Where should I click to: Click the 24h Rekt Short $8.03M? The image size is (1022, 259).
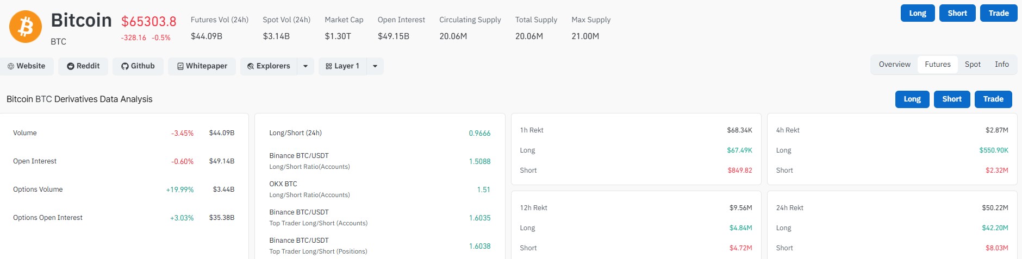996,248
